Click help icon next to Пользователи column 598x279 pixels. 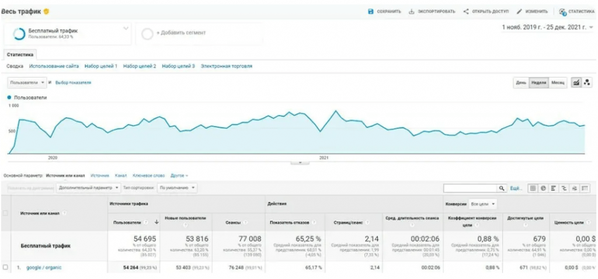coord(146,222)
